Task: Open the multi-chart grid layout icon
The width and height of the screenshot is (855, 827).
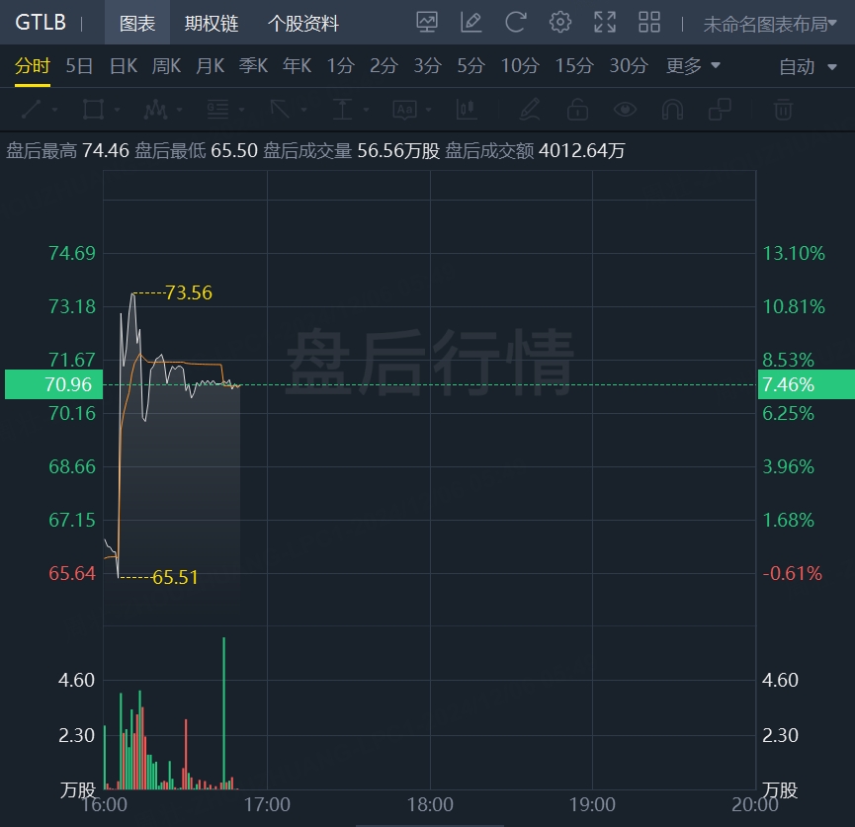Action: click(x=649, y=23)
